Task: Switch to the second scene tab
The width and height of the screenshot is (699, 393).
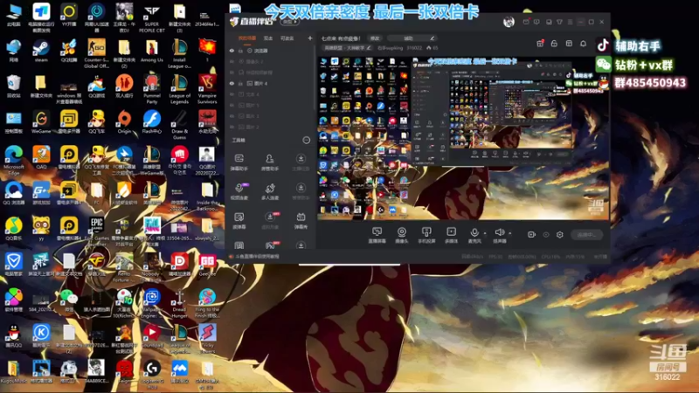Action: (268, 38)
